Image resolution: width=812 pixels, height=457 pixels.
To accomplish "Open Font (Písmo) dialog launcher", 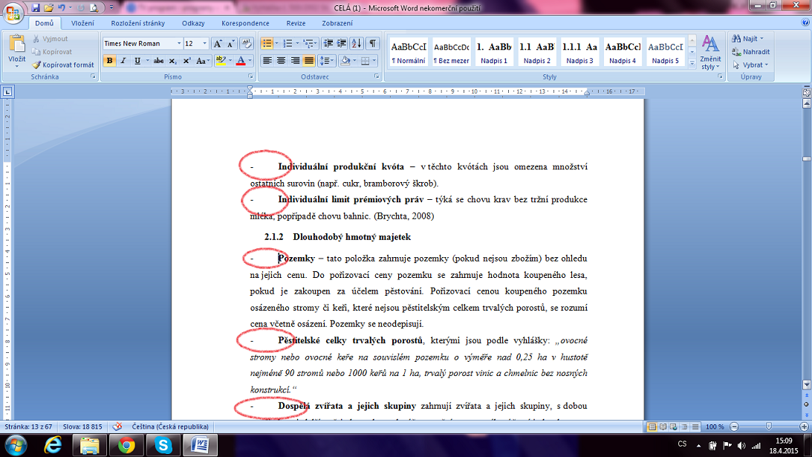I will [250, 76].
